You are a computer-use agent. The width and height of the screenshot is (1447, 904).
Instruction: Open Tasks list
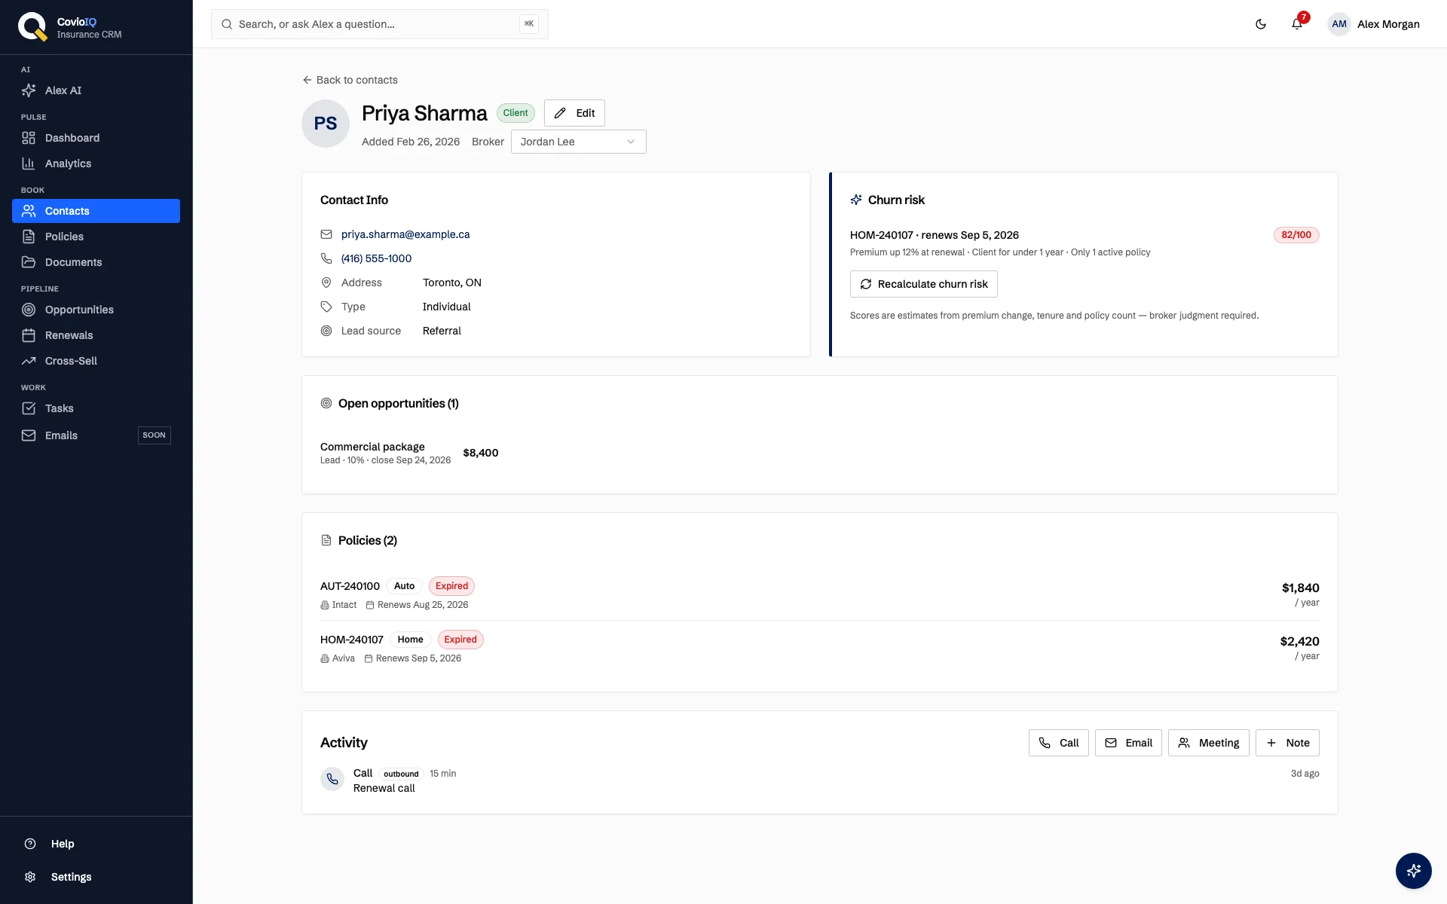tap(96, 408)
